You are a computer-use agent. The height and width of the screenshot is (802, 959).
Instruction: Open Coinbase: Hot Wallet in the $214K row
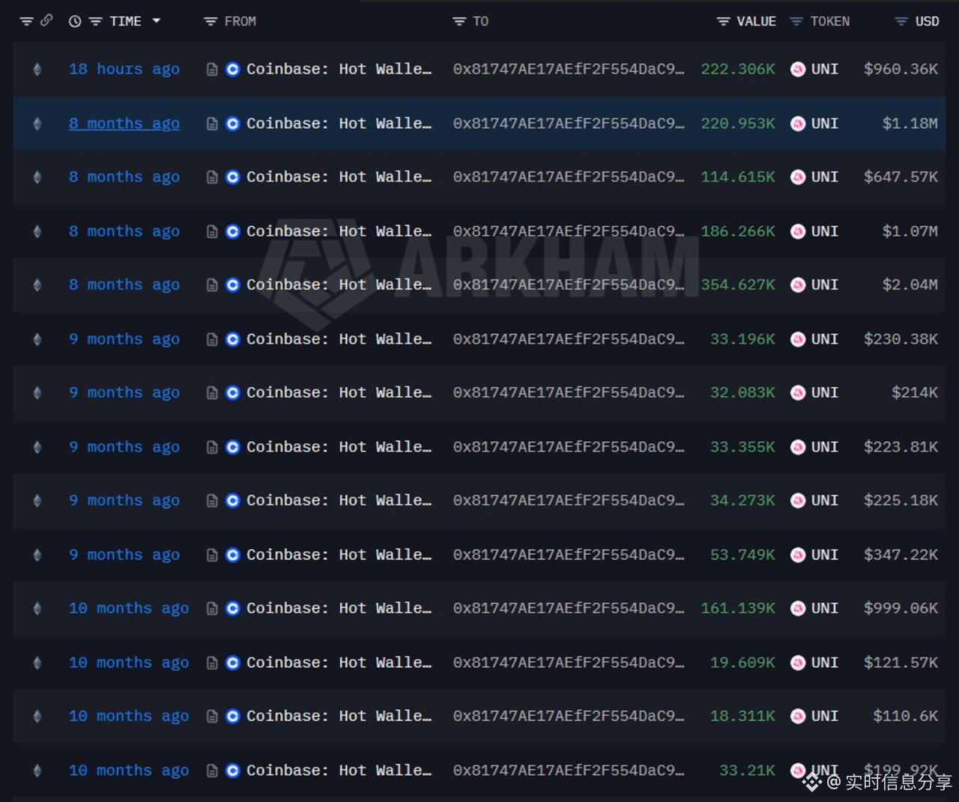pos(339,392)
